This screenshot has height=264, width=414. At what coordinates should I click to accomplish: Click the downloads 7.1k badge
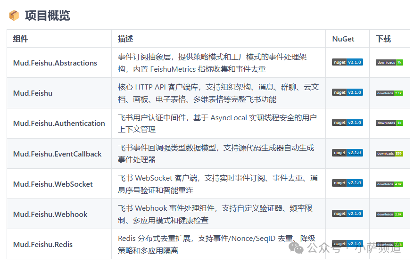click(389, 93)
